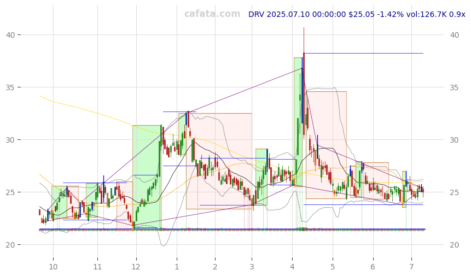Screen dimensions: 471x276
Task: Select month 1 on the x-axis
Action: (x=177, y=267)
